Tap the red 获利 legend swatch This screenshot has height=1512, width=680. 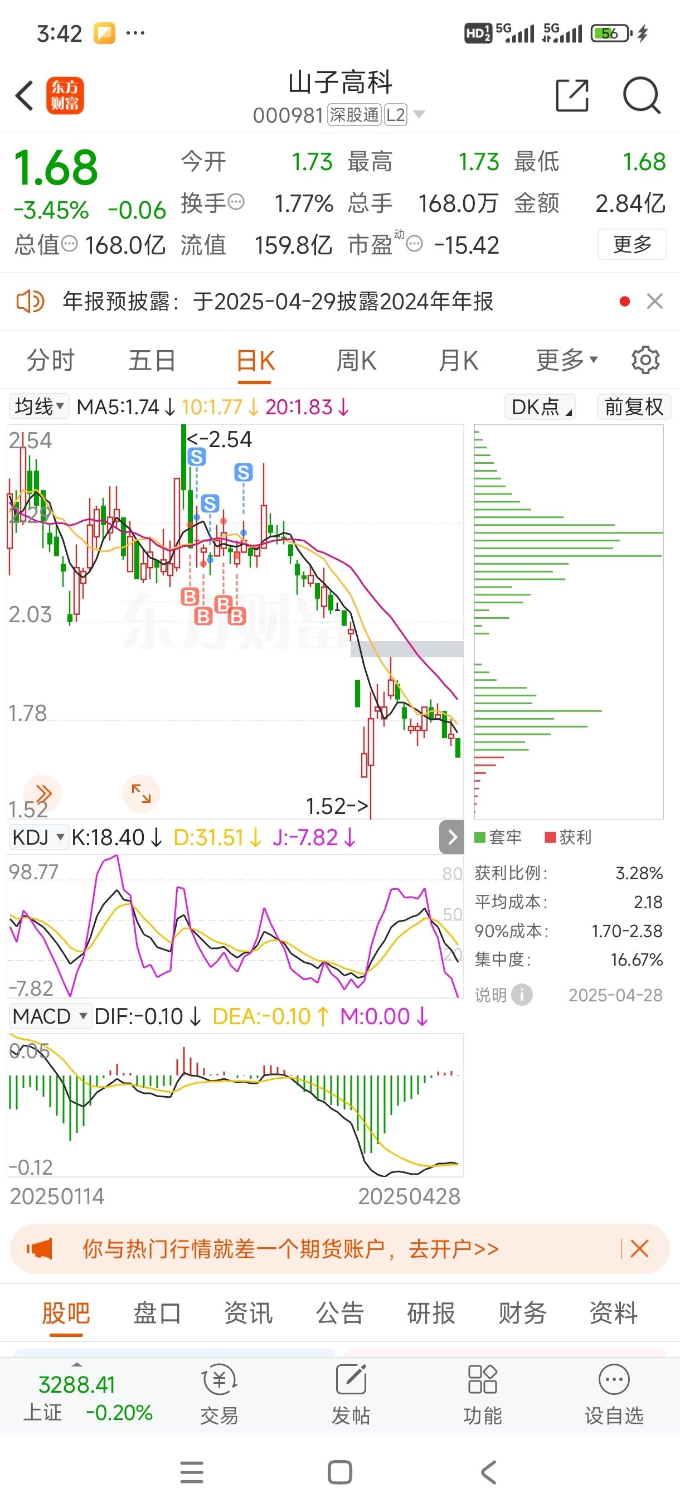(550, 837)
